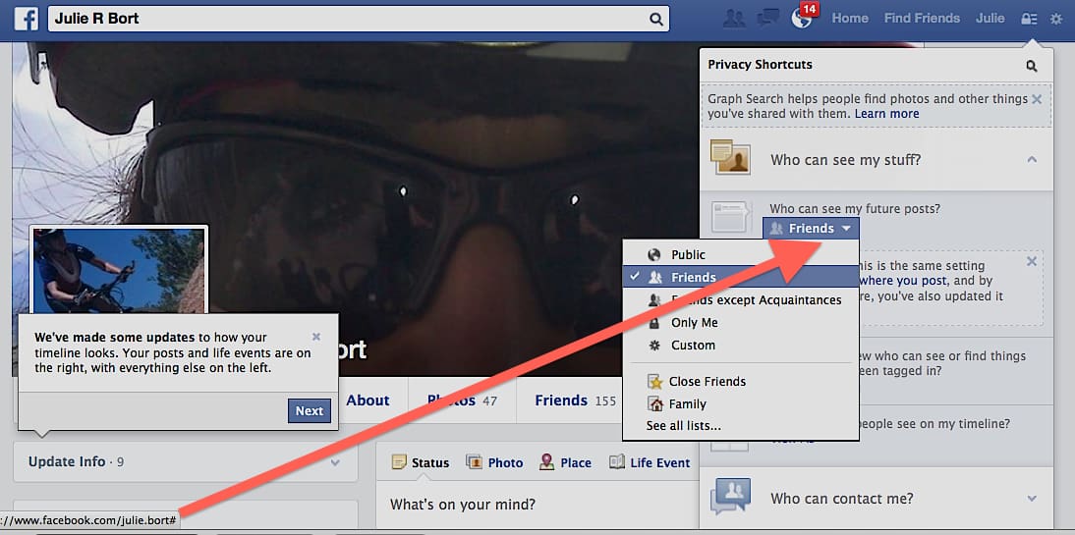Click the future posts page icon
Screen dimensions: 1075x535
pyautogui.click(x=730, y=219)
